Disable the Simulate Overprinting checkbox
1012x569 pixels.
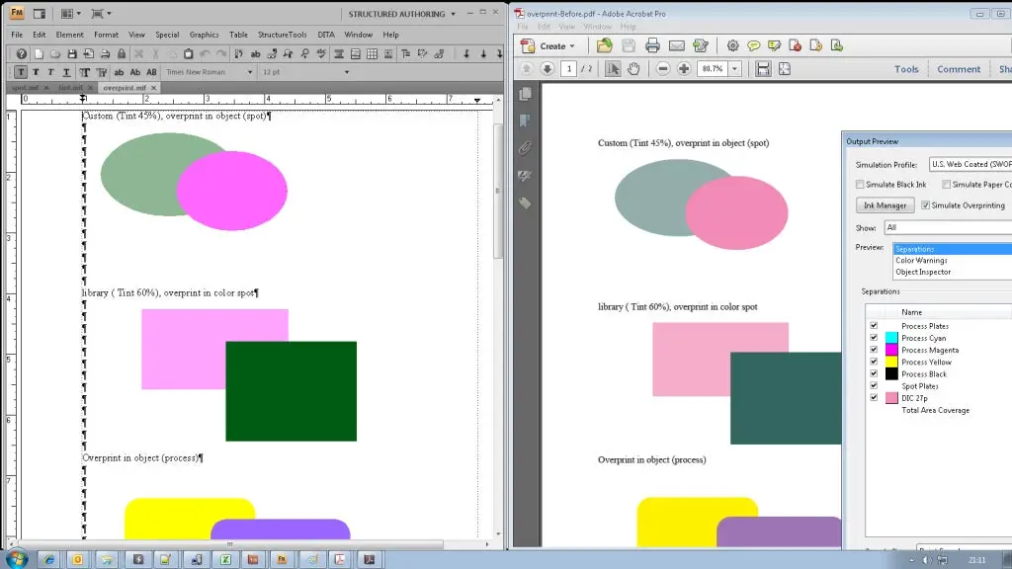925,205
